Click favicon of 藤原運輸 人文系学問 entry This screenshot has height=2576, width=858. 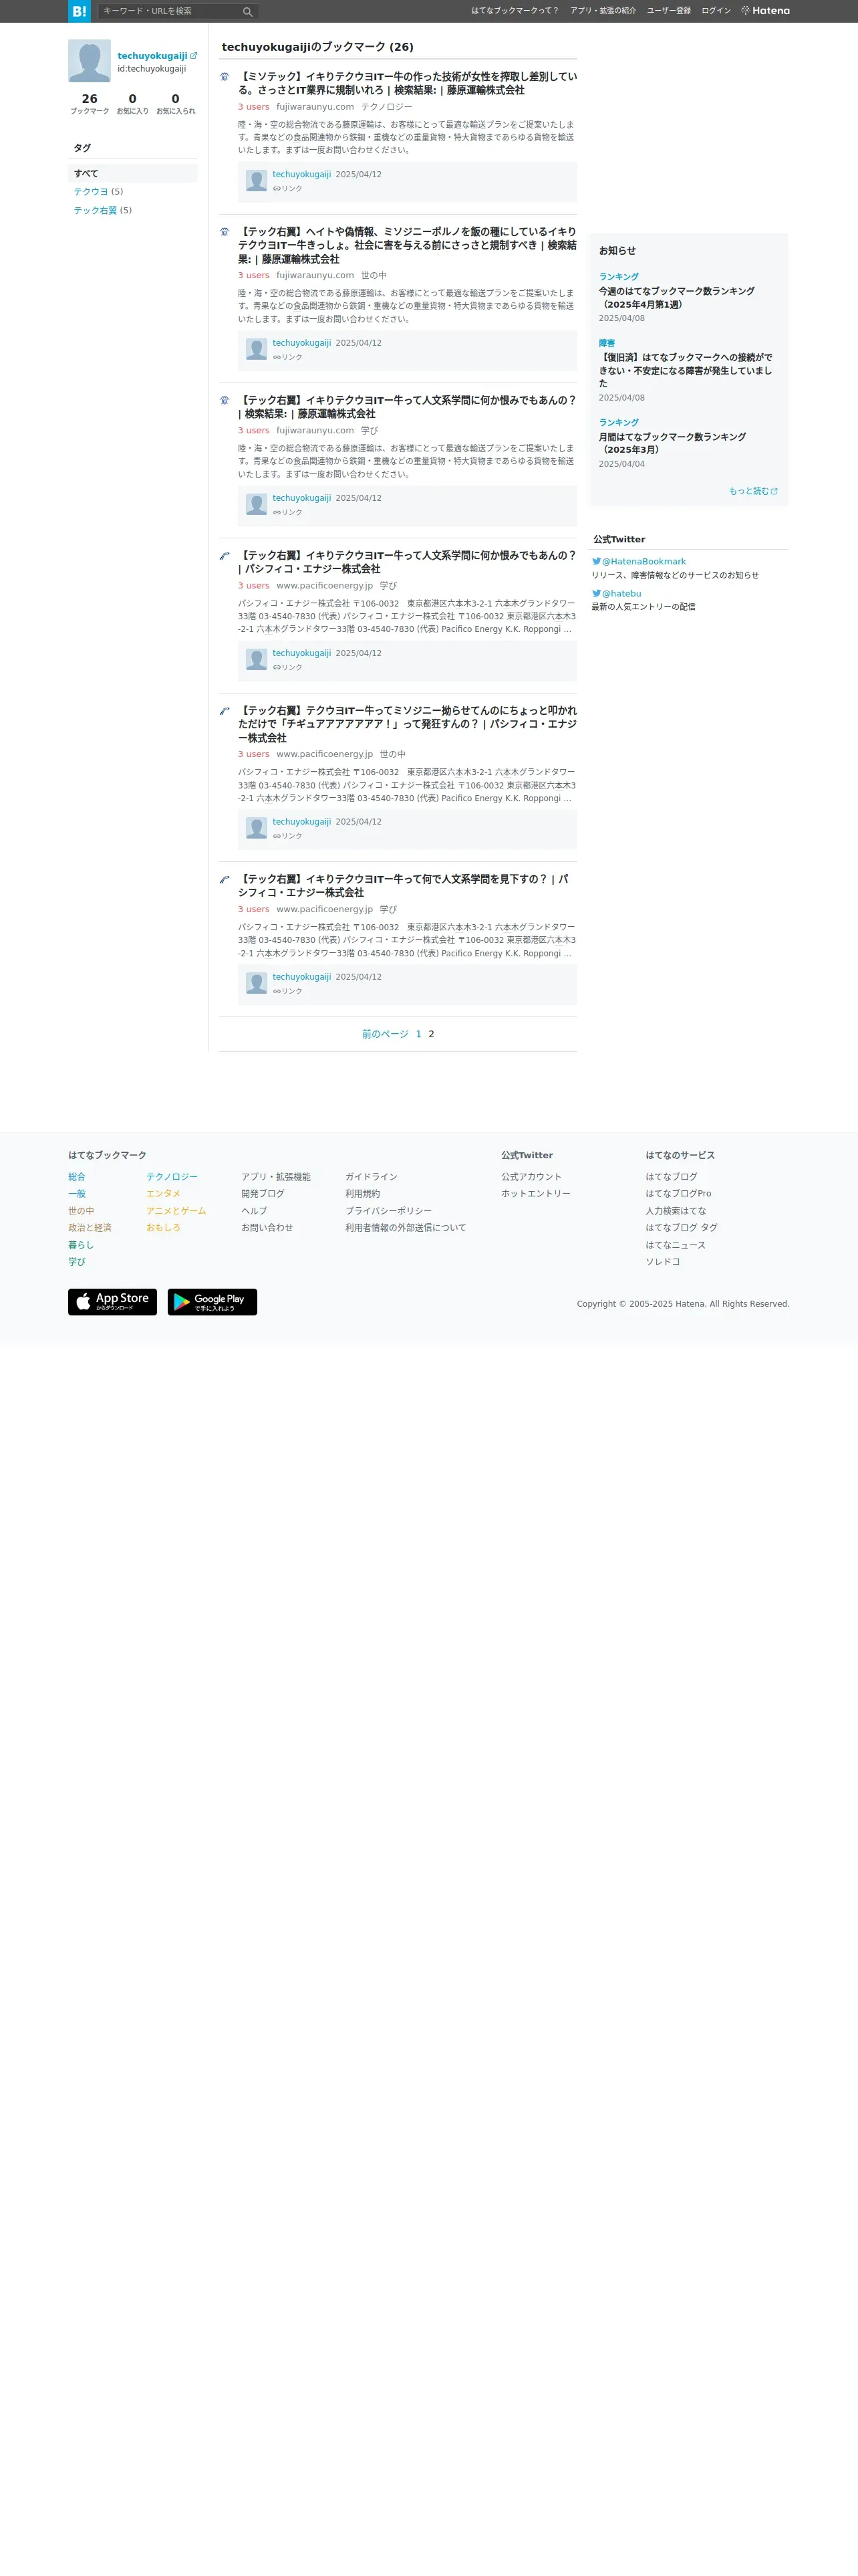(225, 400)
